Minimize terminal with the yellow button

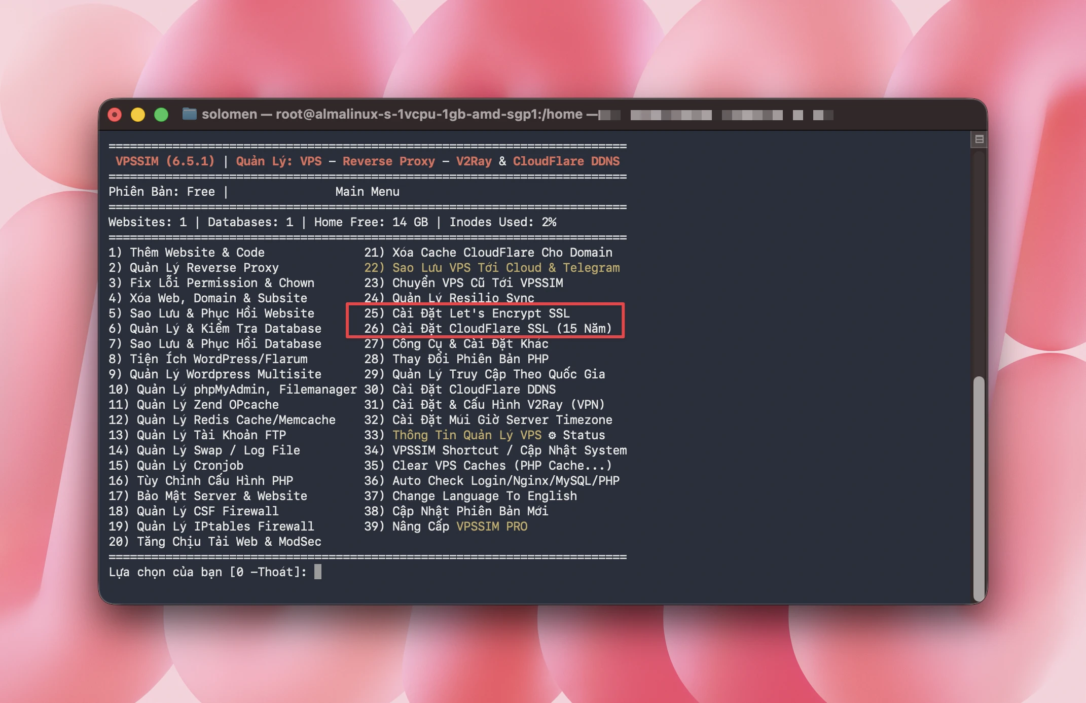coord(138,115)
